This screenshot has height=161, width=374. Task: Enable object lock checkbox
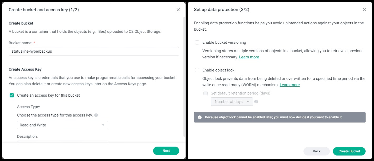[x=197, y=70]
